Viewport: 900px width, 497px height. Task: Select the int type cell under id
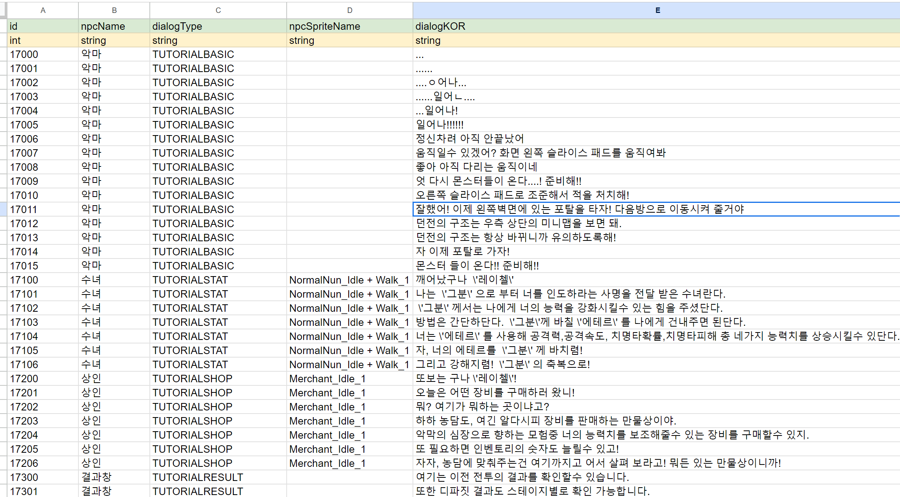15,40
